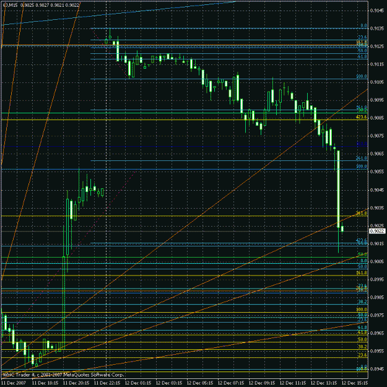Click the 0.8965 price axis label

[377, 333]
